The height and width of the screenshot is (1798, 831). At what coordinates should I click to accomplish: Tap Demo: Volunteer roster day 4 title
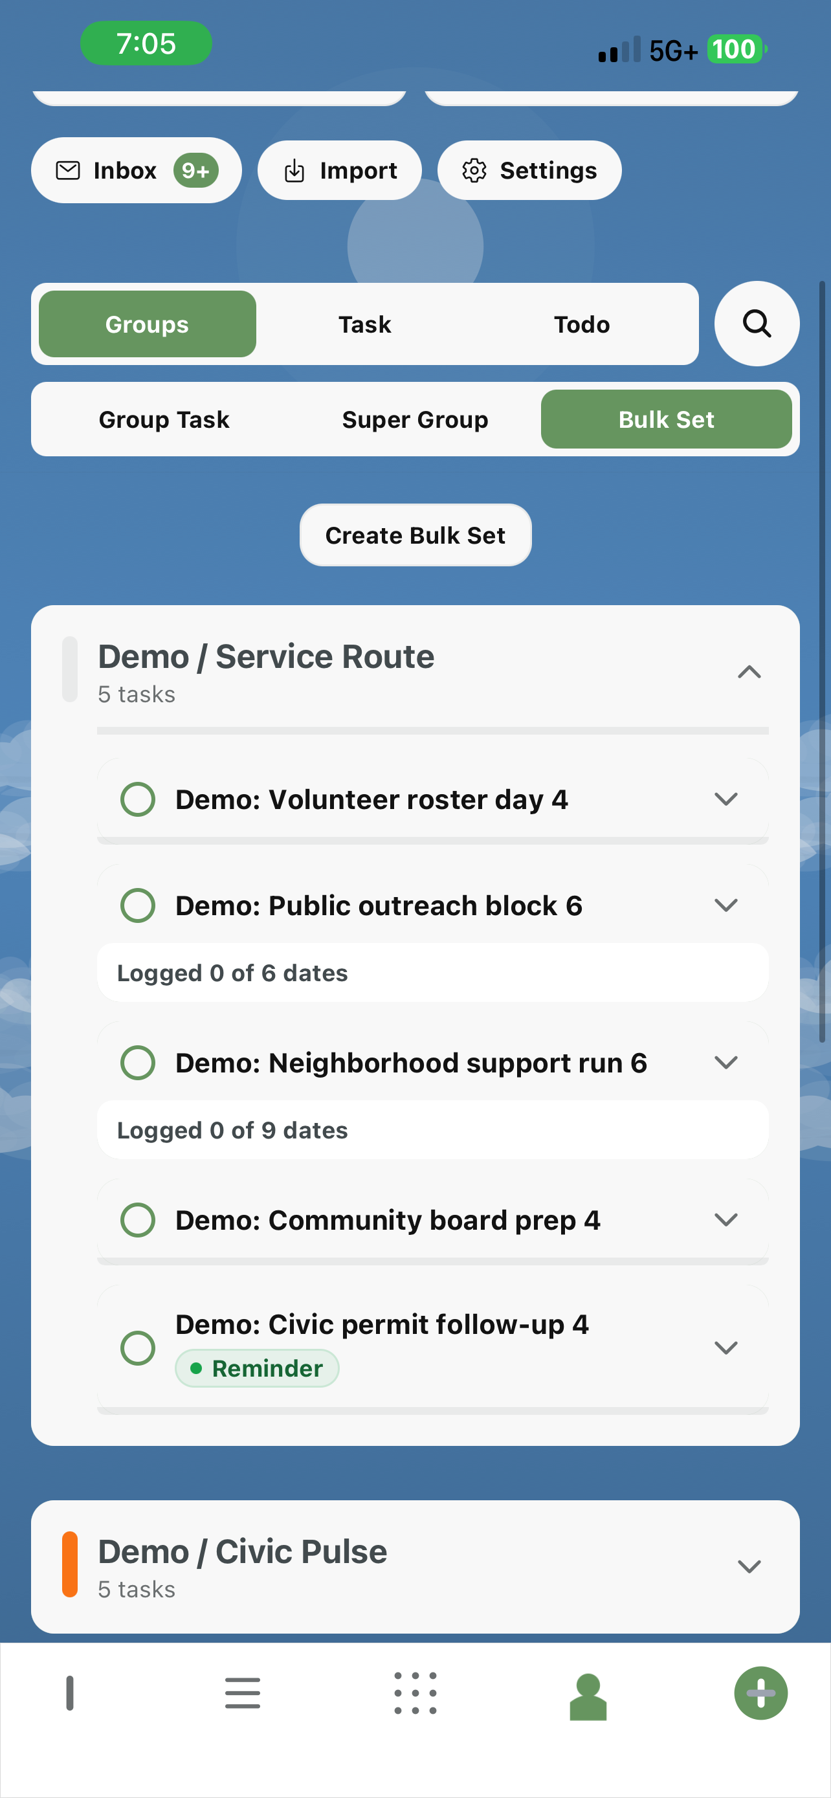(371, 799)
